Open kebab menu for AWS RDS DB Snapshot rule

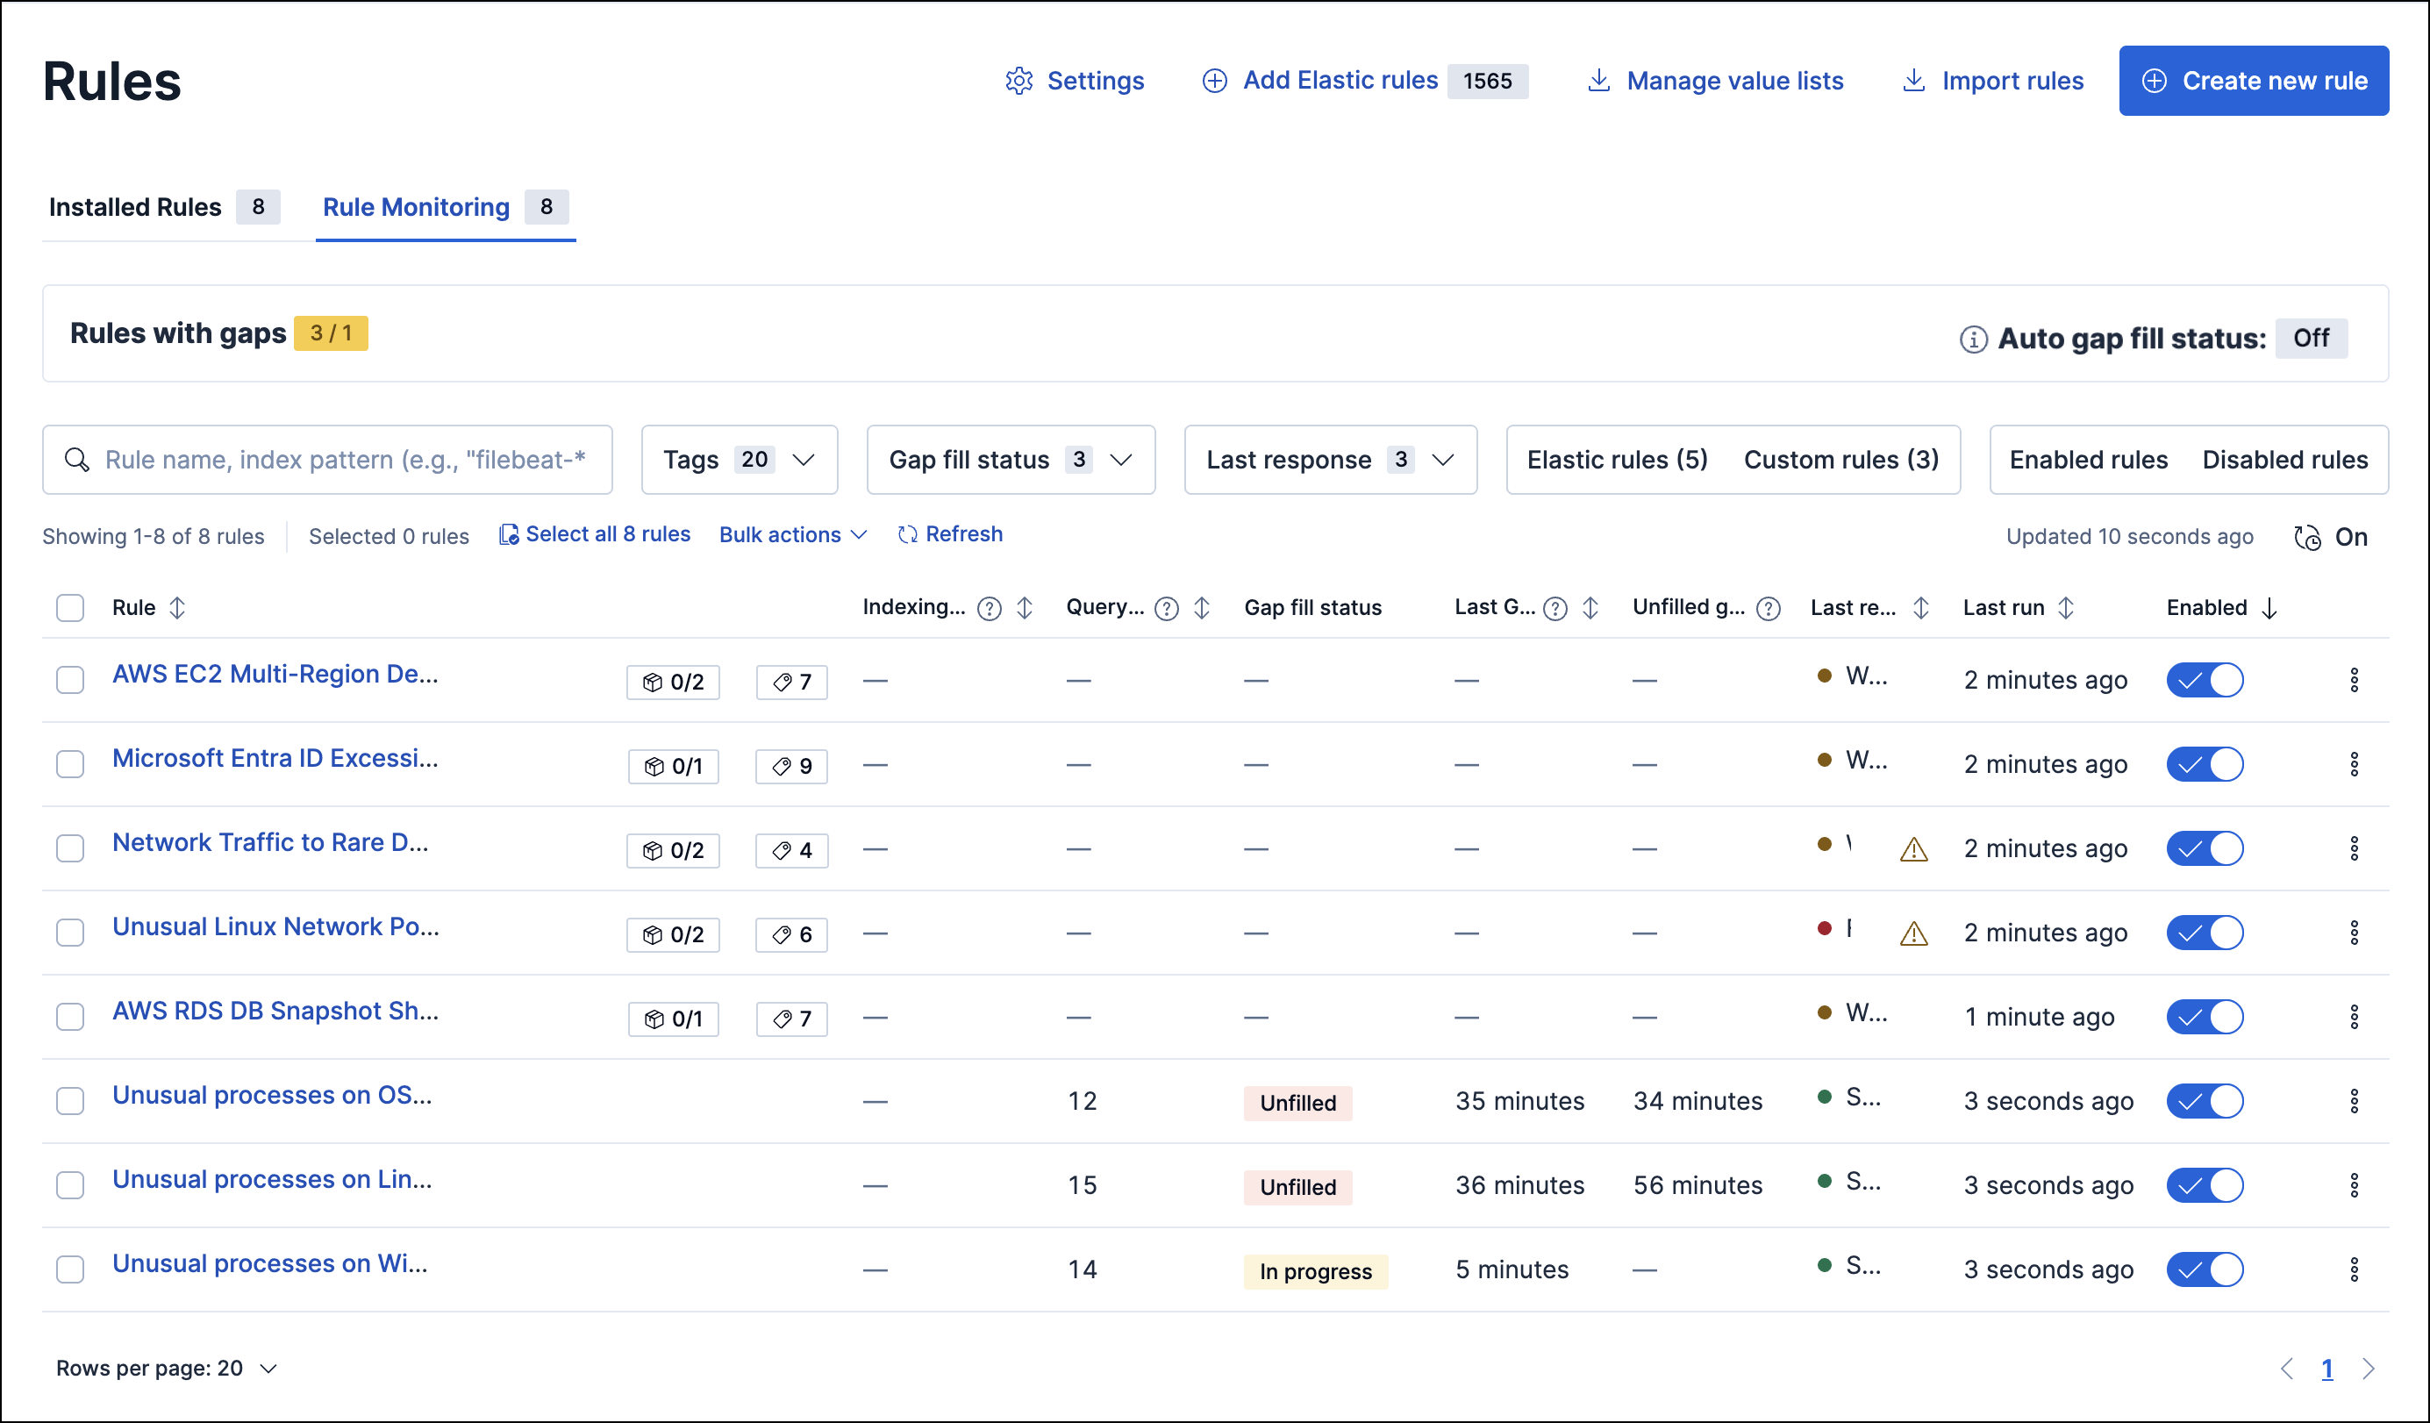(x=2354, y=1016)
